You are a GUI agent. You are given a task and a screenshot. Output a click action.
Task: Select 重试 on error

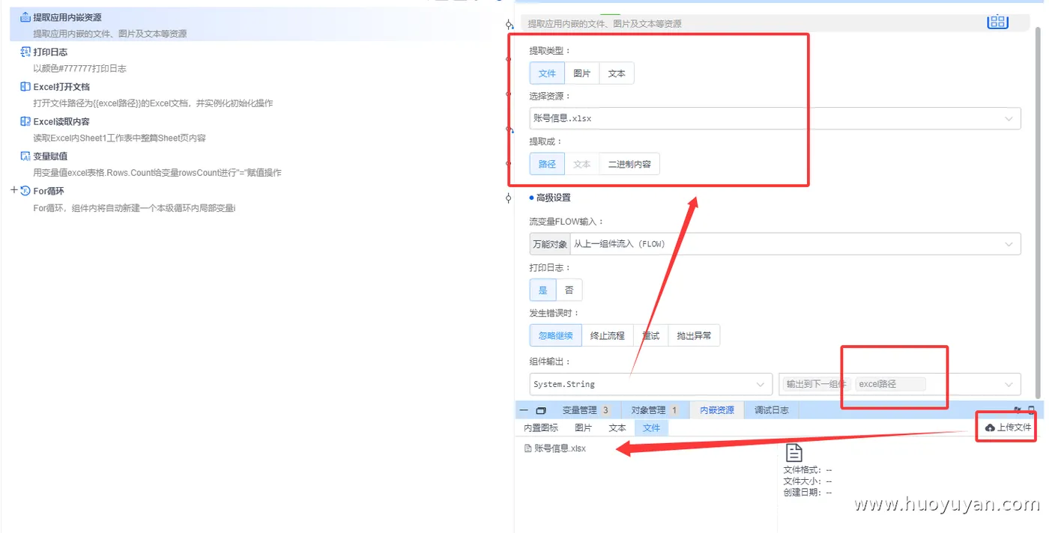tap(650, 335)
